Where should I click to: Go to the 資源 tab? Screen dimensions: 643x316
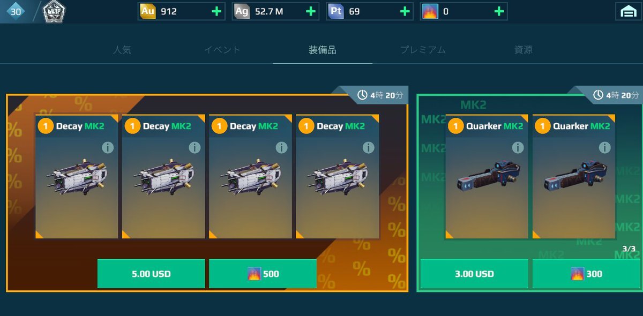point(523,50)
